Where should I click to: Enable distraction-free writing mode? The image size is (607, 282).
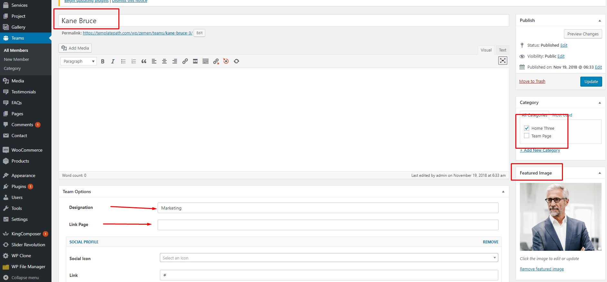coord(502,61)
